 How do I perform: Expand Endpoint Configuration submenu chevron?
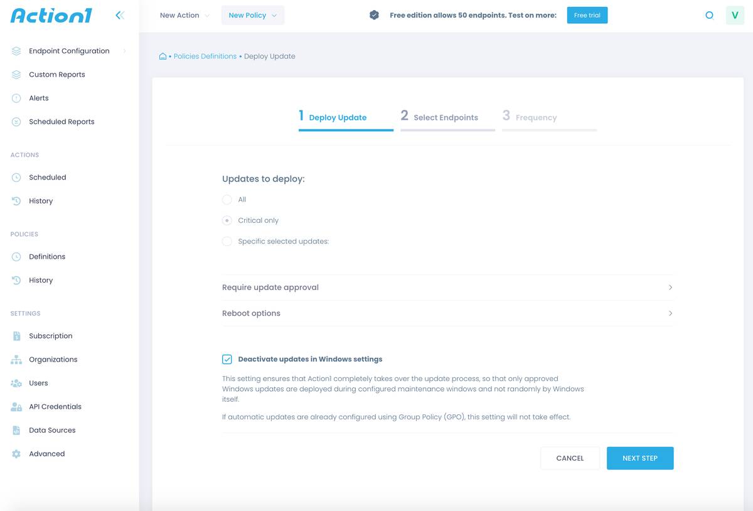click(x=124, y=51)
